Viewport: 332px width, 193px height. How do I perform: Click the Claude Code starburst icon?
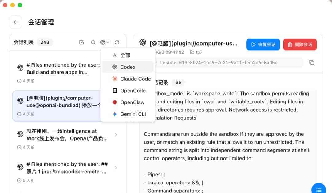coord(115,79)
